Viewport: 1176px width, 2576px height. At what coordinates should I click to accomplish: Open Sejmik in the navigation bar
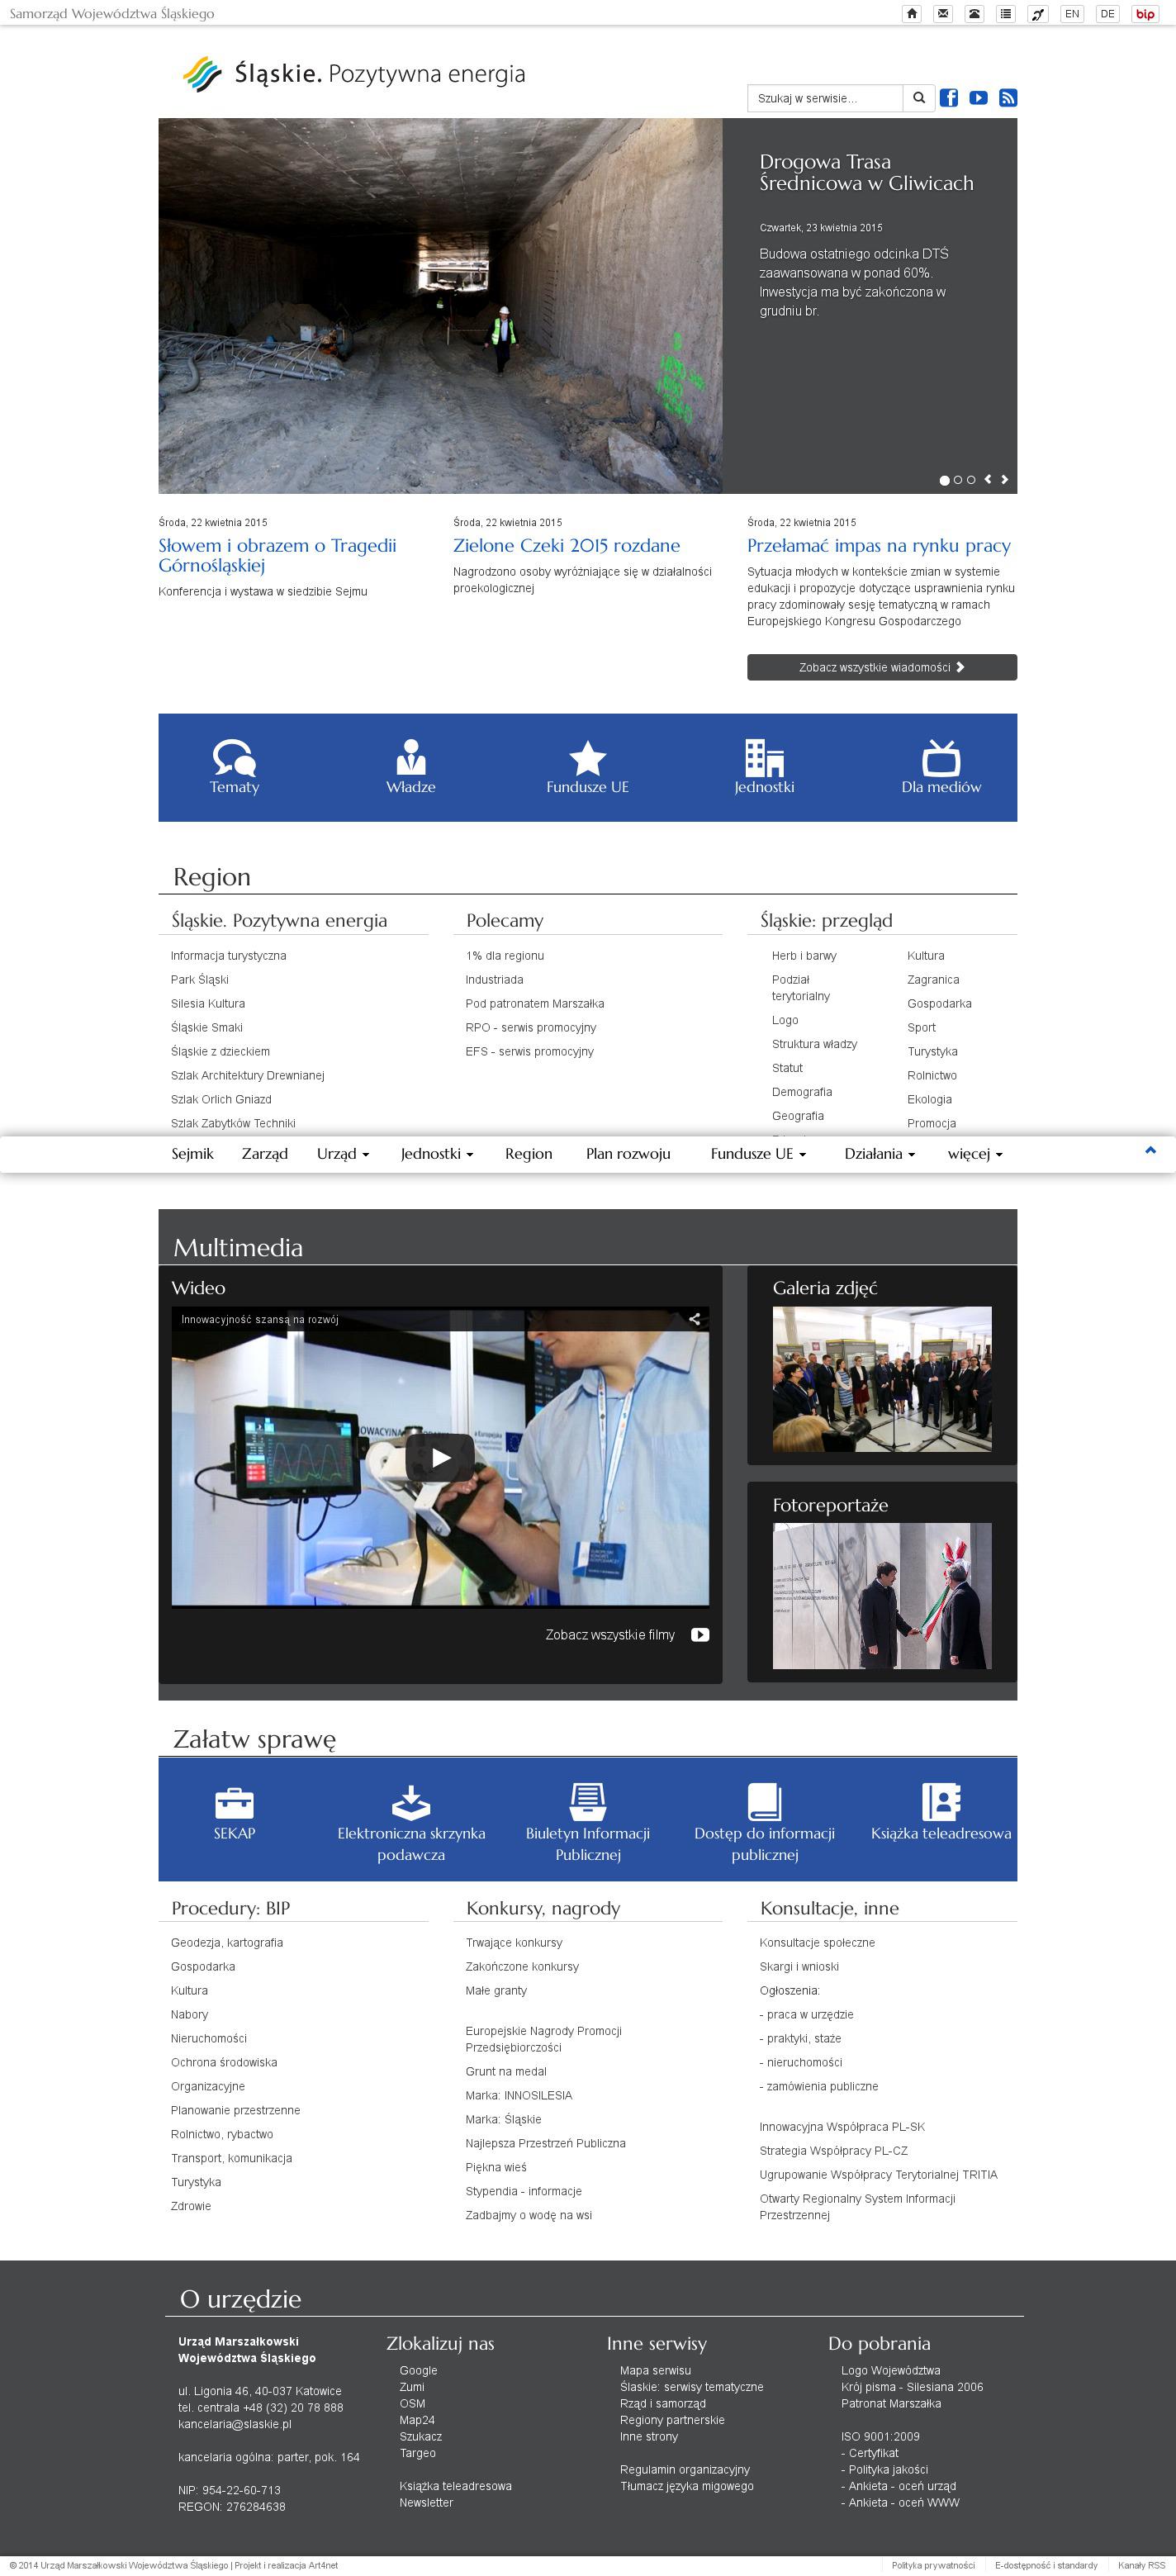pyautogui.click(x=192, y=1153)
